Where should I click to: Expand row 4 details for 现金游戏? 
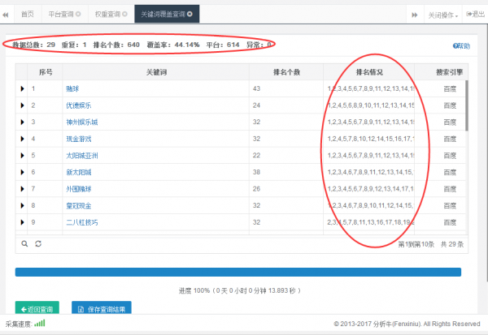(x=22, y=139)
